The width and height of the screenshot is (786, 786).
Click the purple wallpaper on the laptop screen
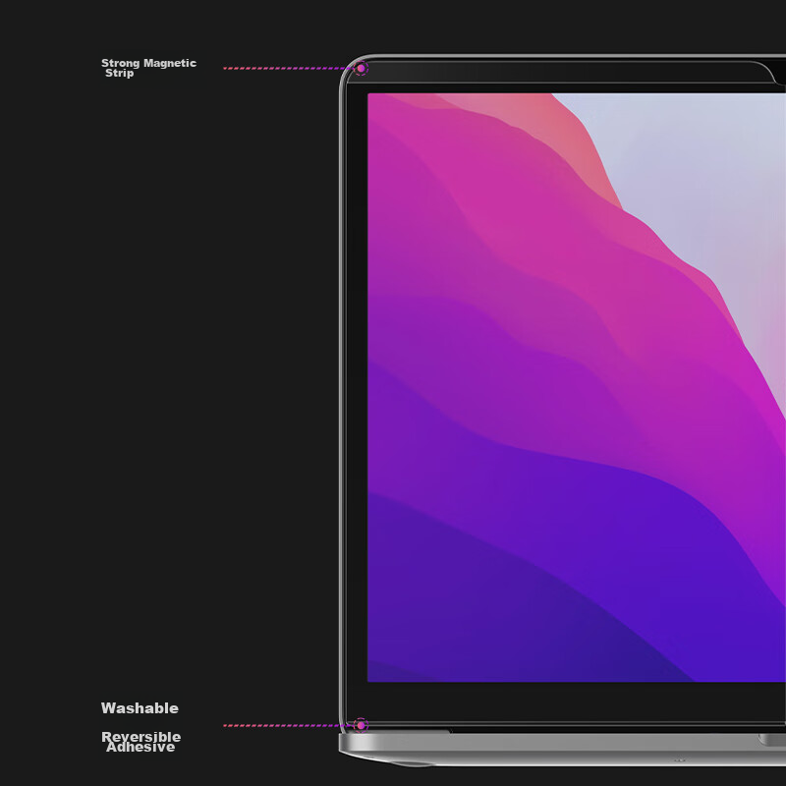[577, 387]
